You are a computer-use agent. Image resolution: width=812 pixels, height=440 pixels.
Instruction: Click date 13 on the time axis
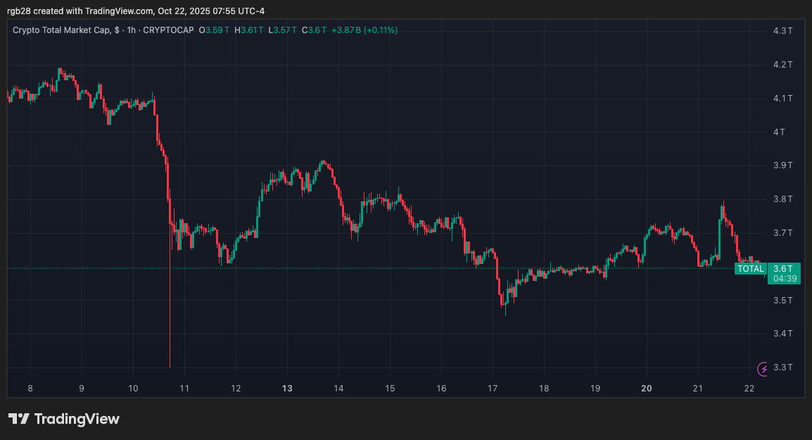pos(287,388)
